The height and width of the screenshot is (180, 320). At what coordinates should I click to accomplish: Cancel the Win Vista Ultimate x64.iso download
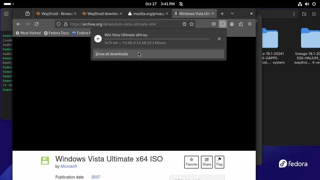tap(219, 39)
